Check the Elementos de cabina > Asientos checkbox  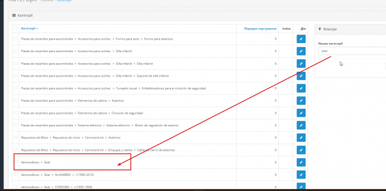tap(16, 100)
